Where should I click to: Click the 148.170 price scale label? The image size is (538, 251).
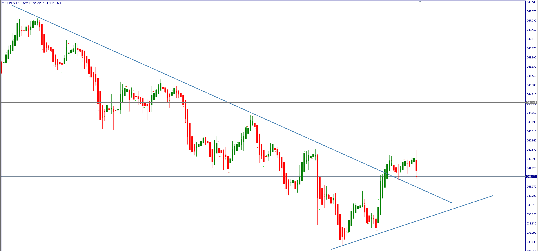531,11
